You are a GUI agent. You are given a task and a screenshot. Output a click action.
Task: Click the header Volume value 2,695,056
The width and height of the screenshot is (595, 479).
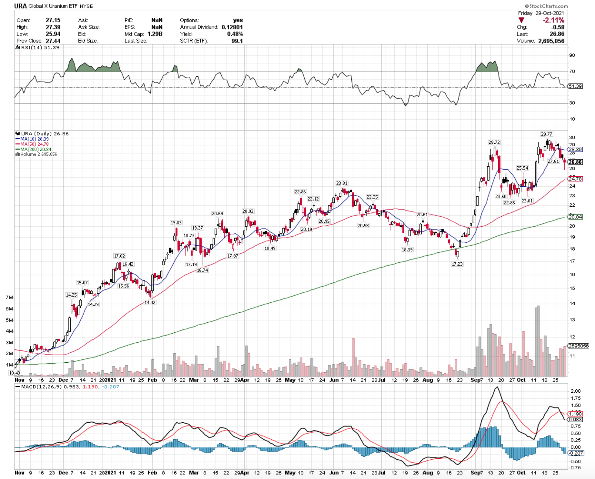pyautogui.click(x=551, y=41)
